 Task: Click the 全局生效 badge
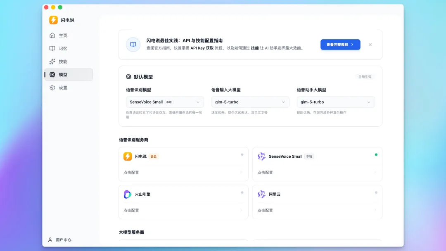[365, 77]
